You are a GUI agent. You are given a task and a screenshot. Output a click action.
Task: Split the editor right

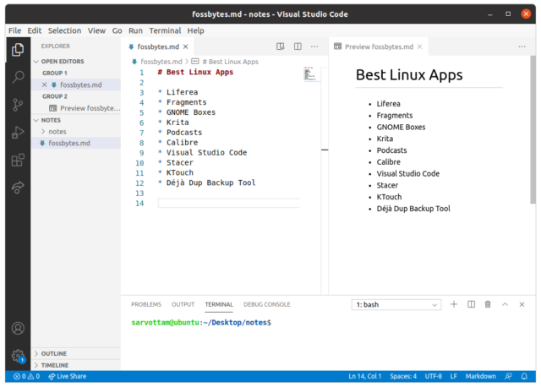pyautogui.click(x=298, y=46)
